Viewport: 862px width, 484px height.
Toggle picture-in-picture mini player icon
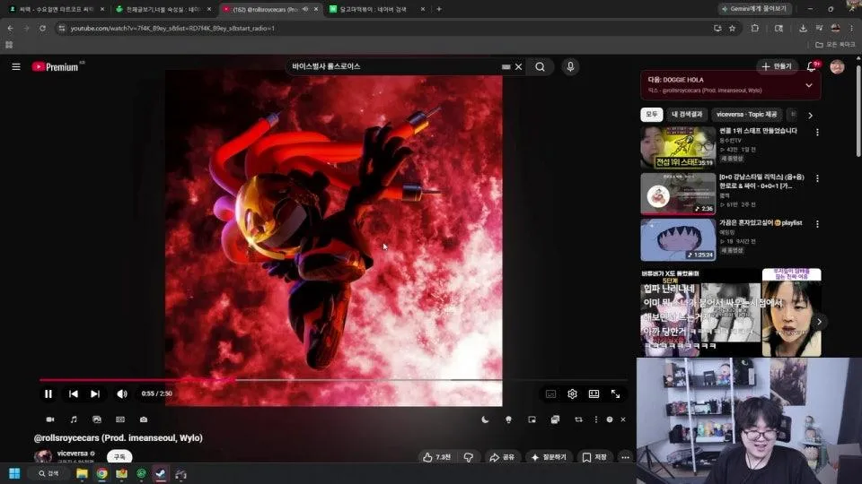pos(532,419)
